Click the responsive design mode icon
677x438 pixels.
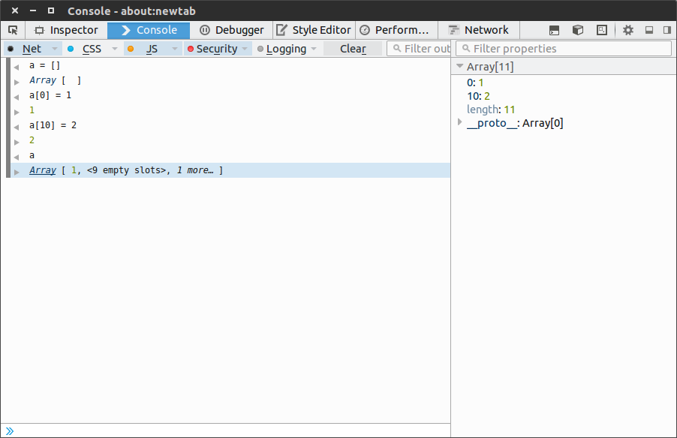point(601,30)
